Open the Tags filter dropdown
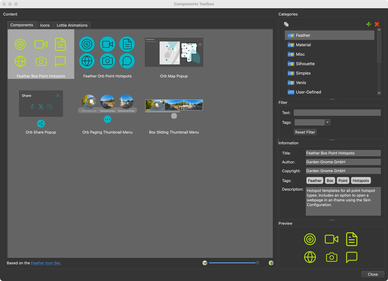This screenshot has width=388, height=281. tap(327, 122)
